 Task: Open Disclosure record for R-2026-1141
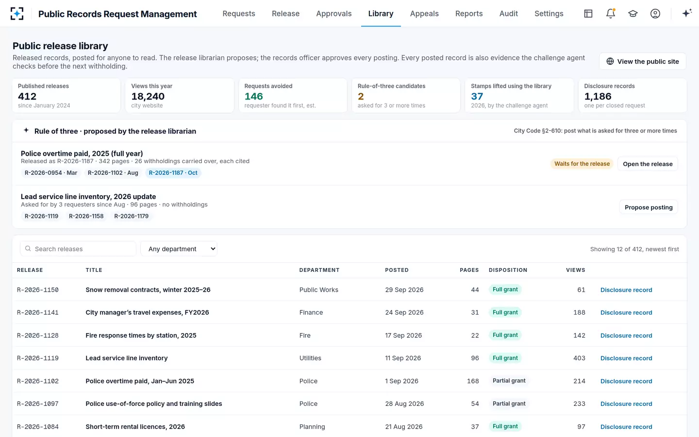[626, 313]
